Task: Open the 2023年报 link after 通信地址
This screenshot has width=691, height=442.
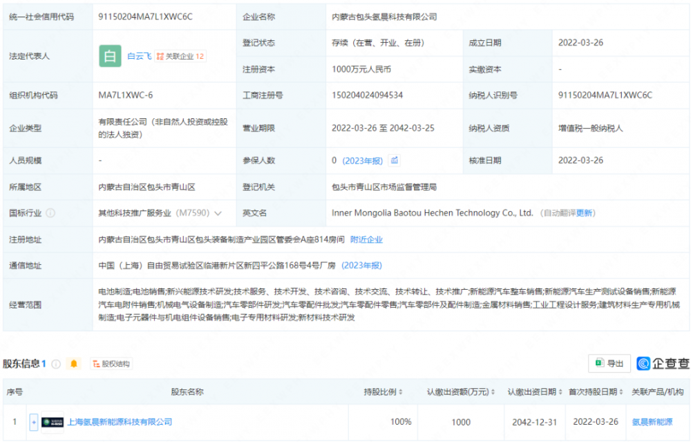Action: pos(362,266)
